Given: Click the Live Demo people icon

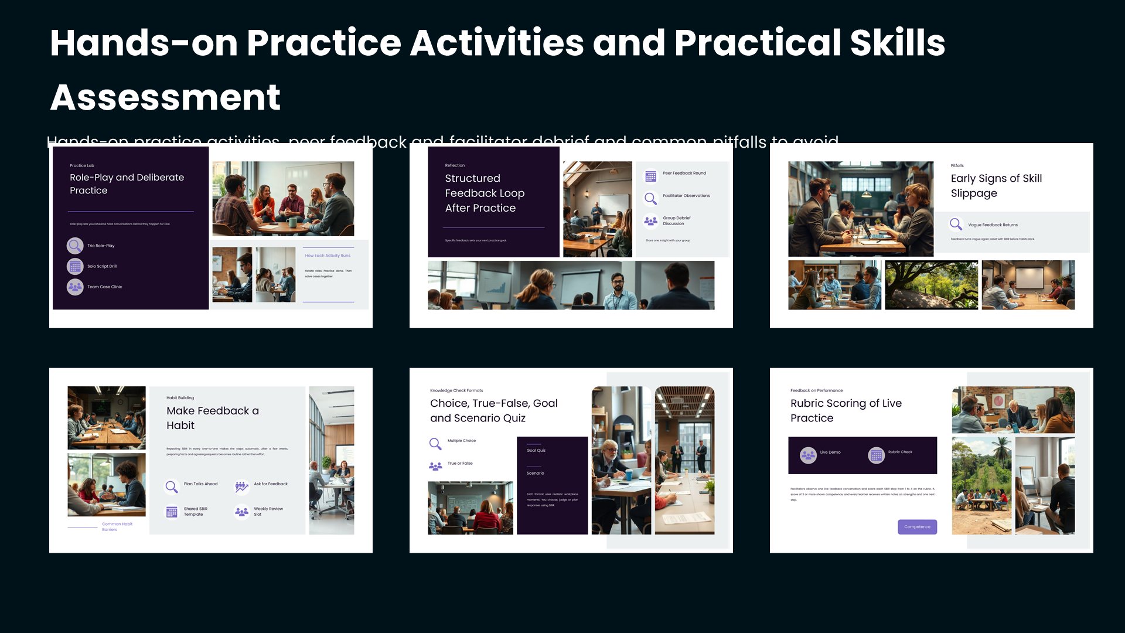Looking at the screenshot, I should point(808,455).
